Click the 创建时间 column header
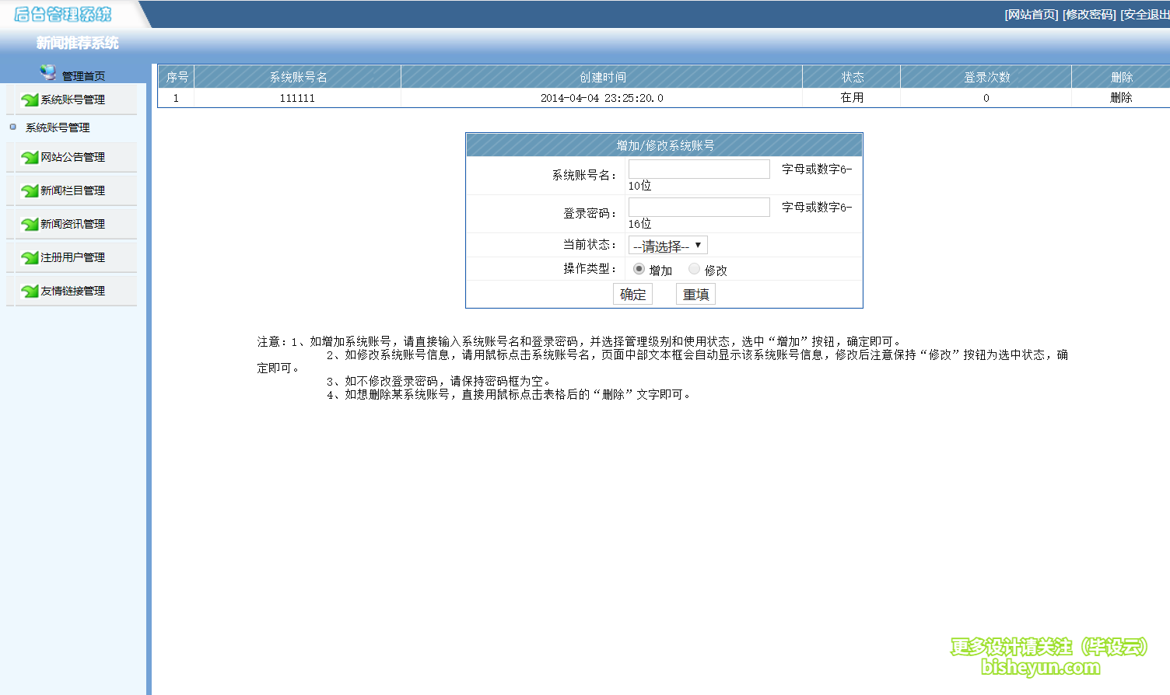The width and height of the screenshot is (1170, 695). 602,77
